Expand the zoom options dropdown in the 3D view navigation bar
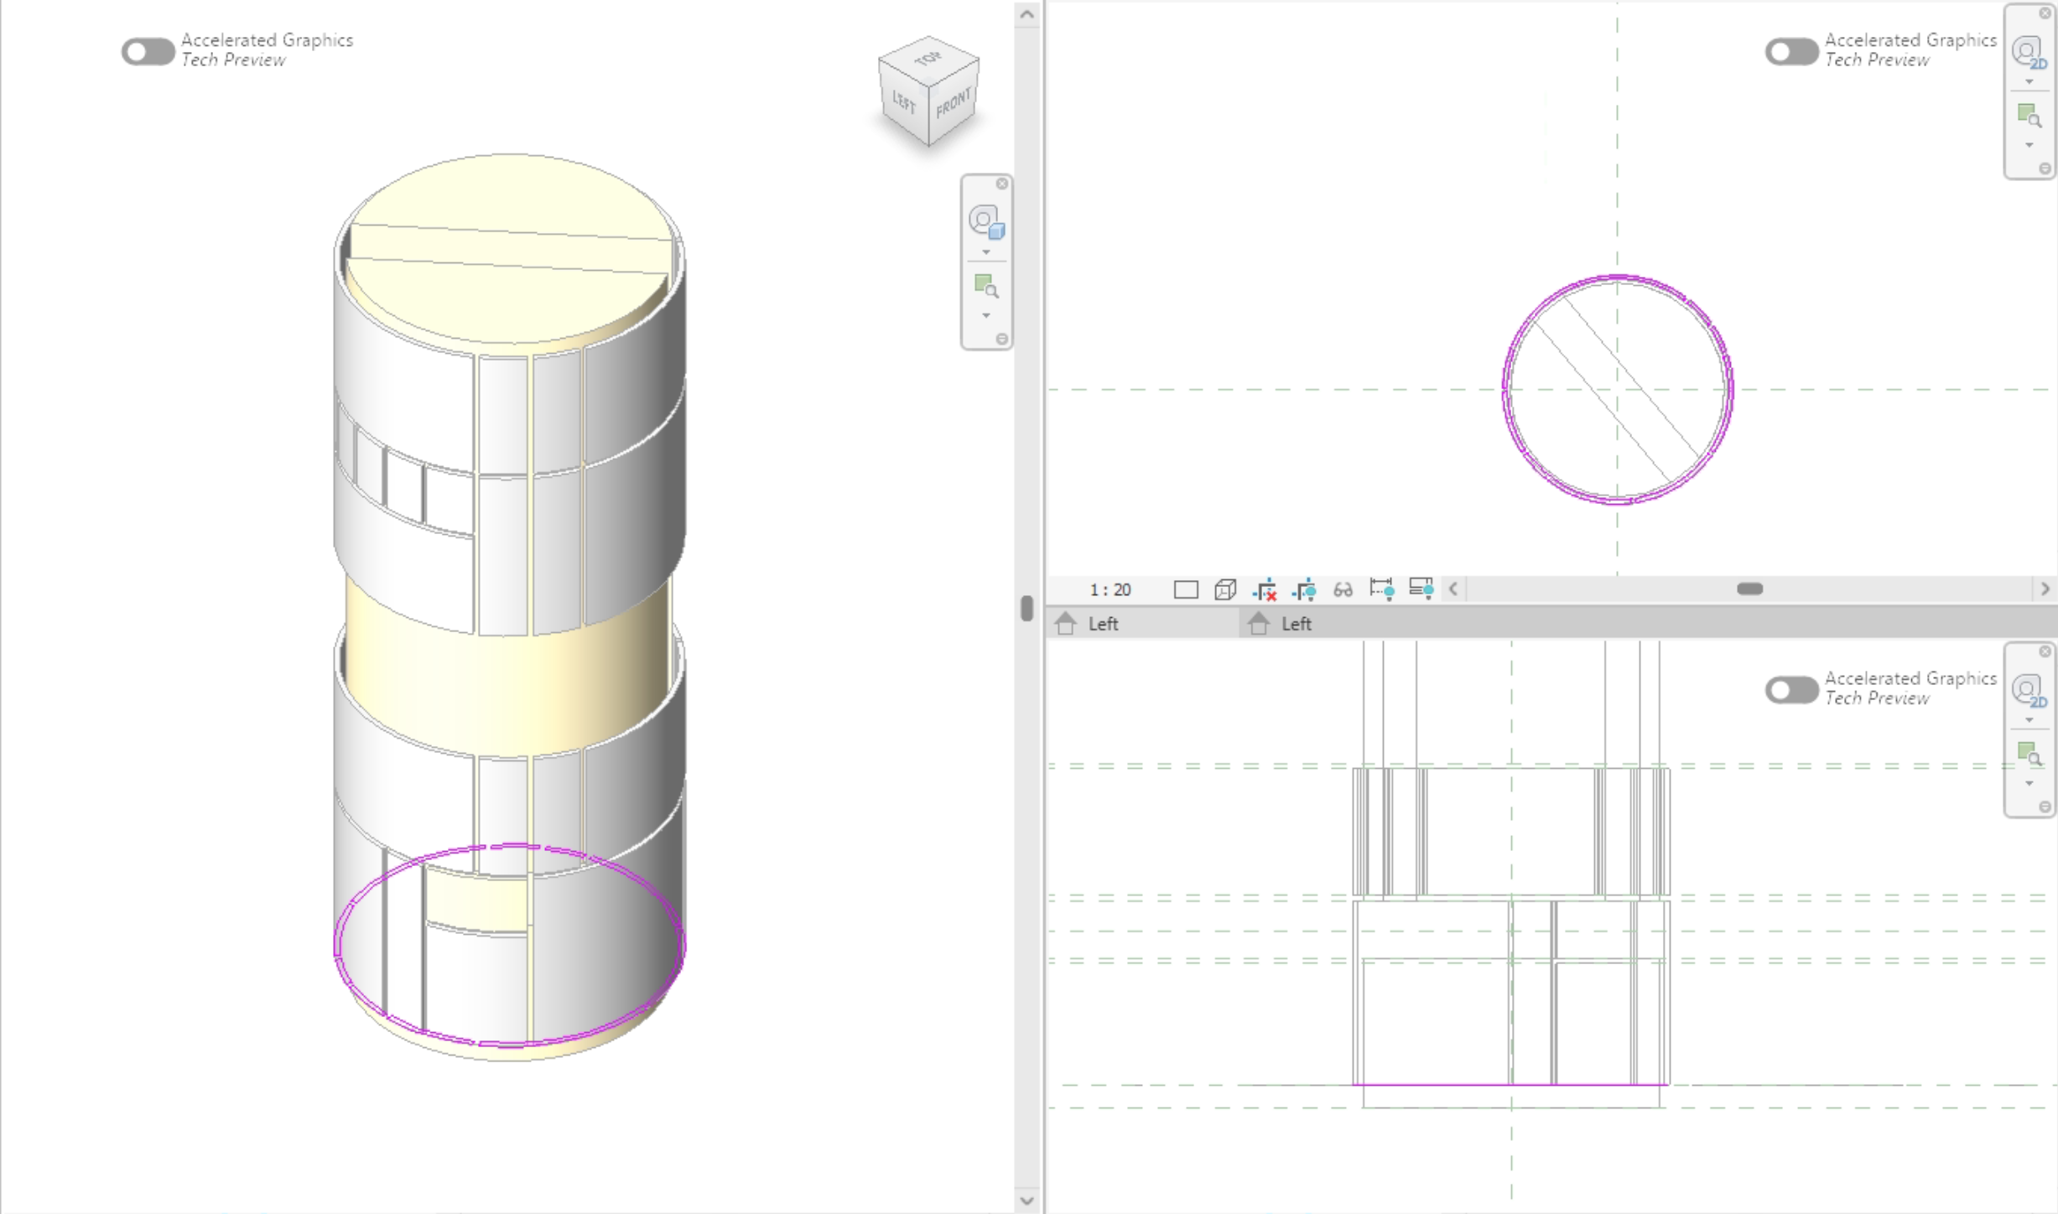 pos(986,315)
